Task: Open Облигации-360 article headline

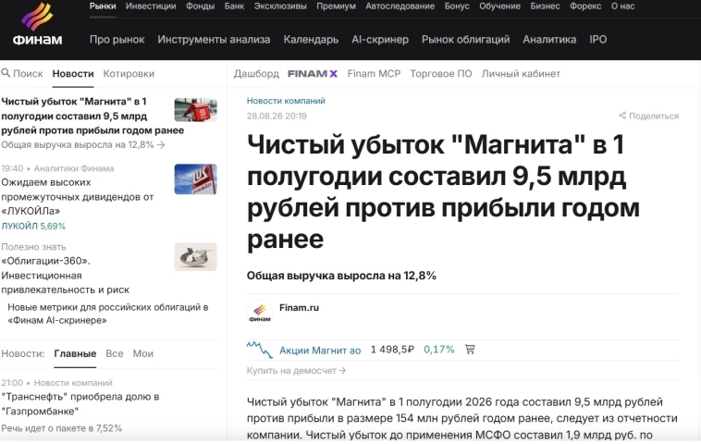Action: pos(66,276)
